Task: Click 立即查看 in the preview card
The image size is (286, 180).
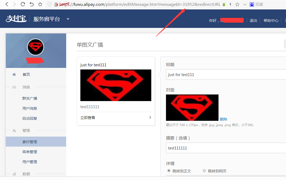Action: coord(88,118)
